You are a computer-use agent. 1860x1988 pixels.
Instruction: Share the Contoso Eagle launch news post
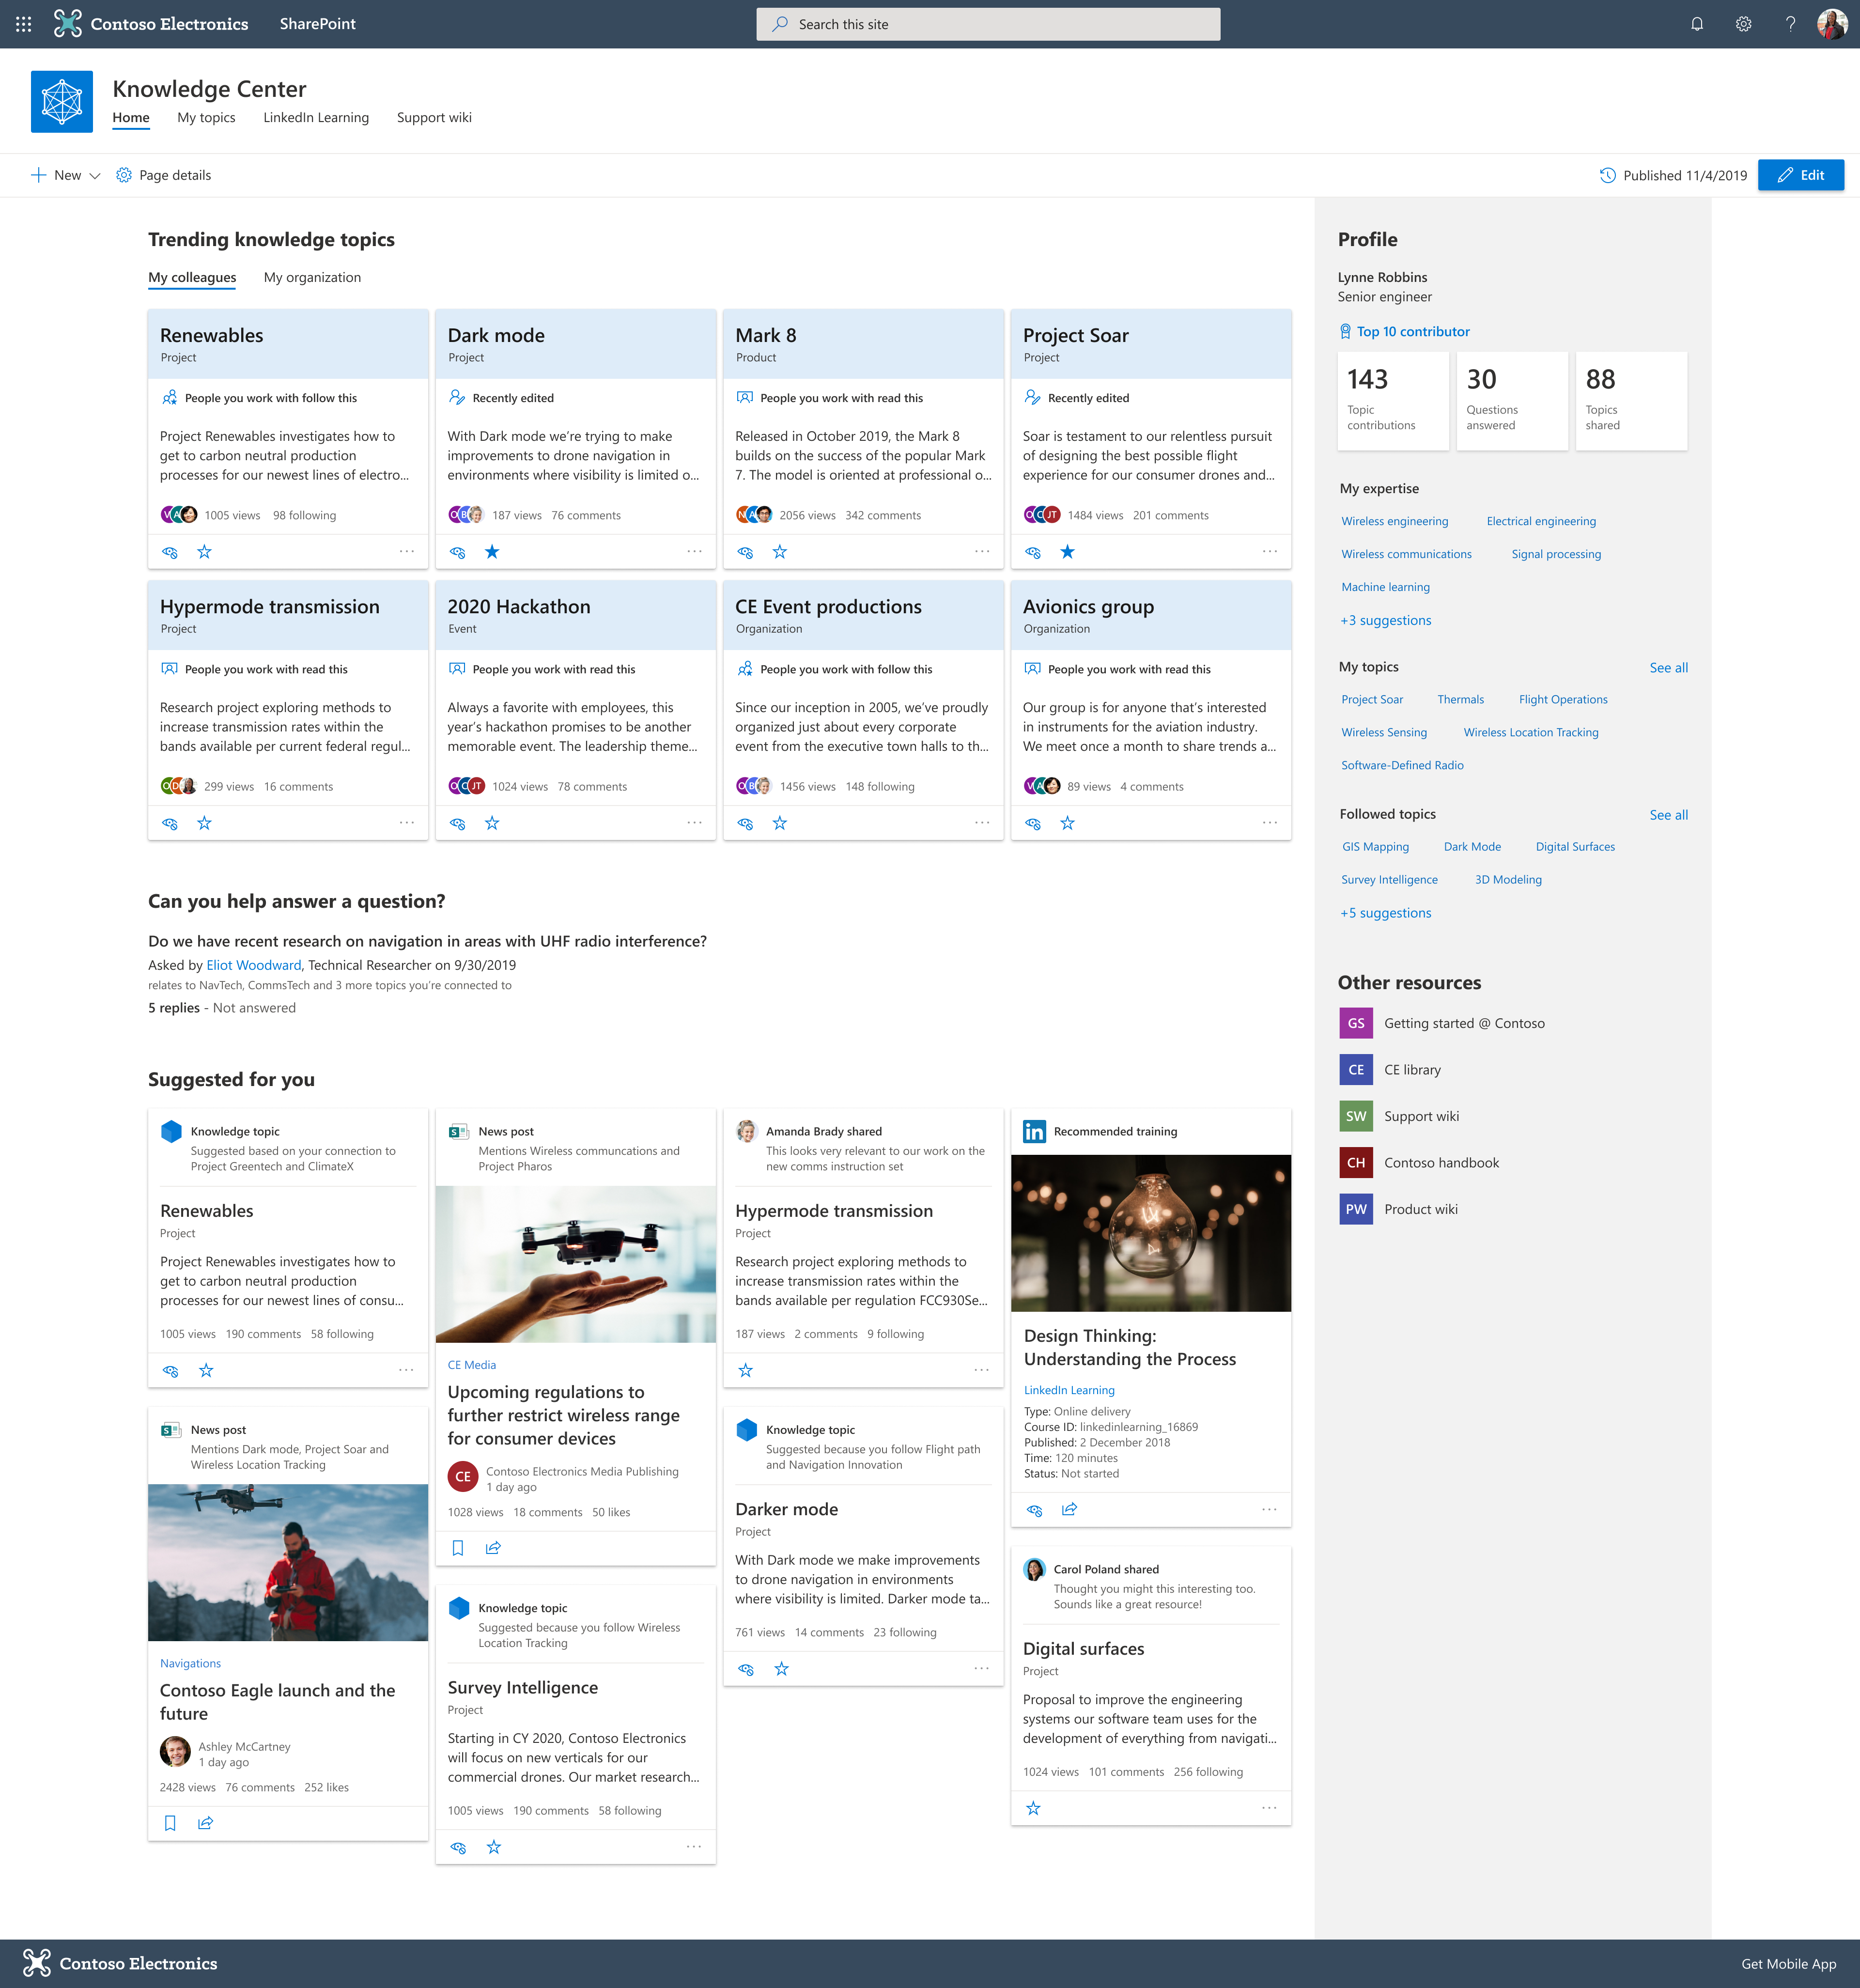pyautogui.click(x=205, y=1823)
